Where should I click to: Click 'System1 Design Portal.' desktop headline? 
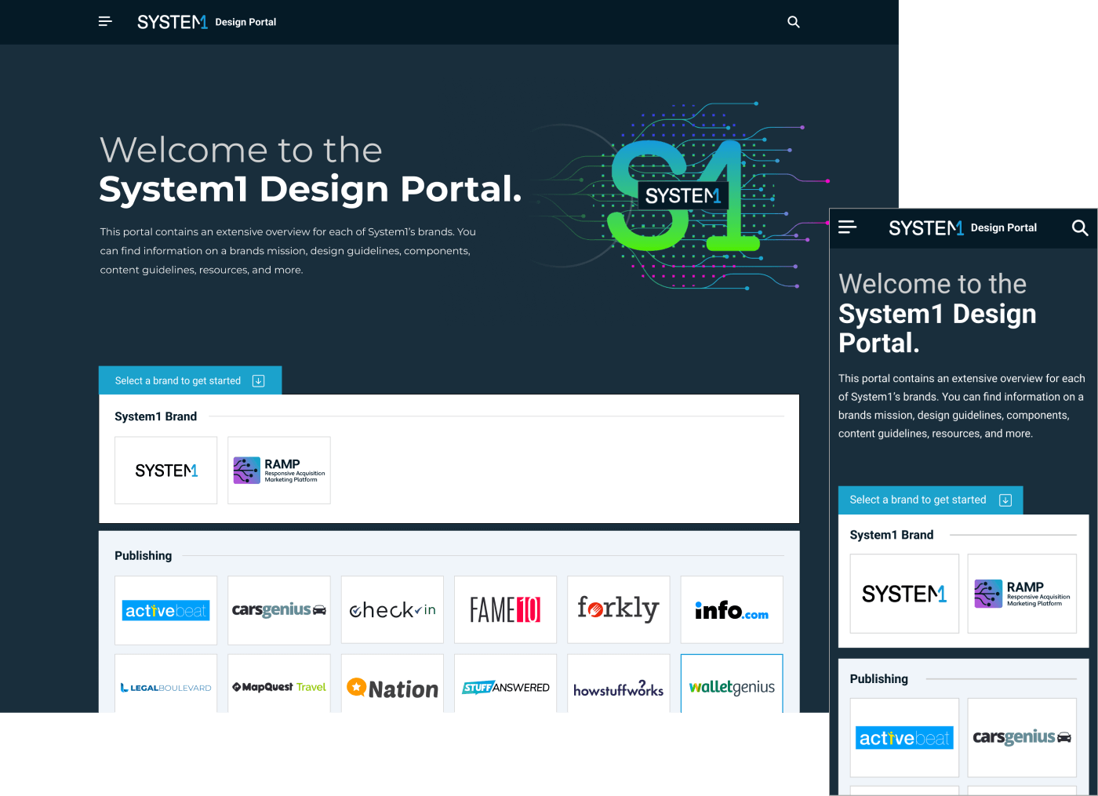(x=311, y=189)
